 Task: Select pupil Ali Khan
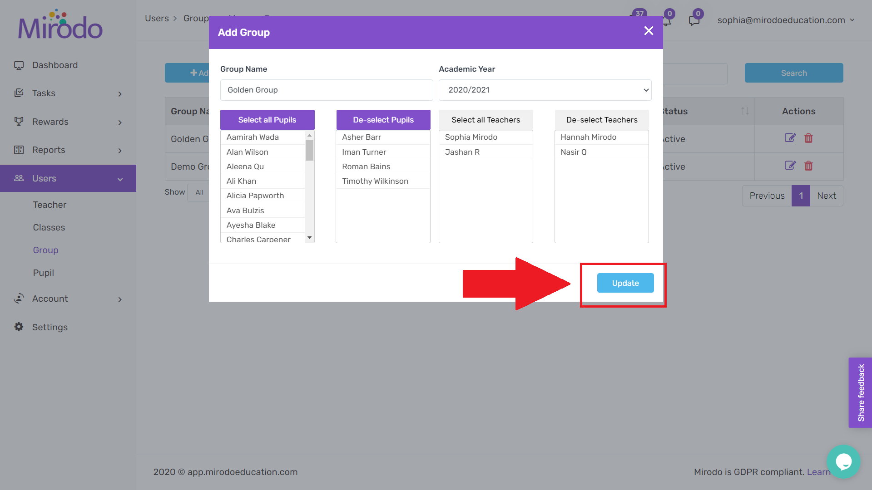(x=263, y=181)
